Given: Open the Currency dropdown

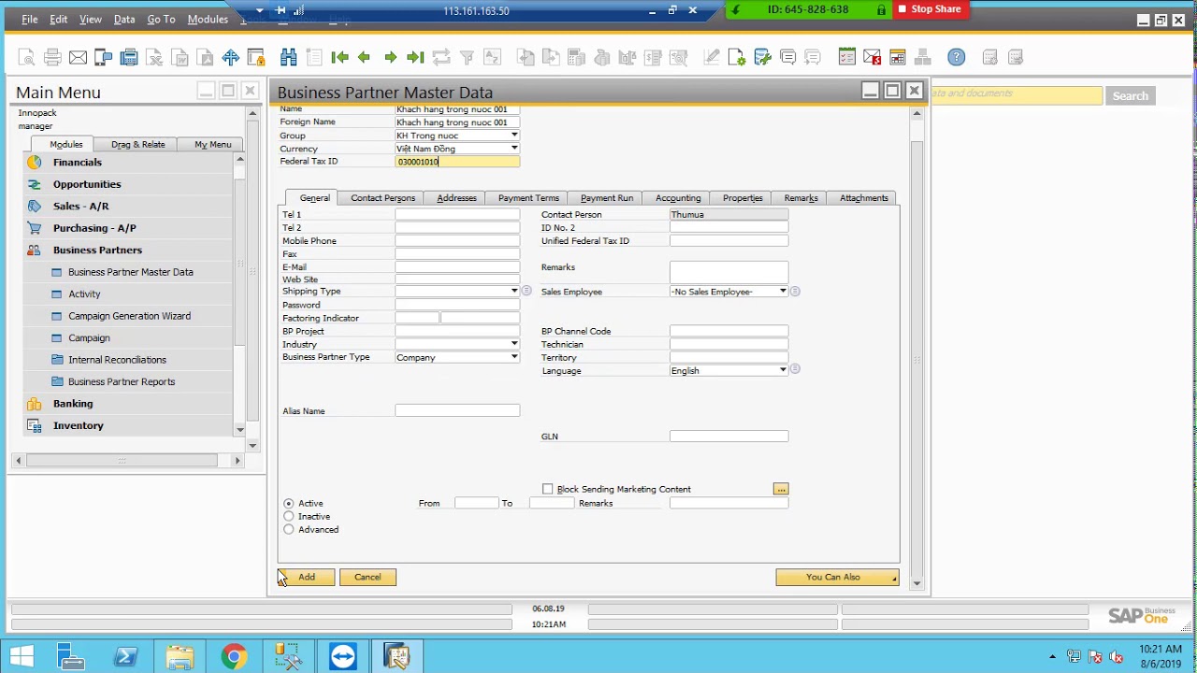Looking at the screenshot, I should pos(513,149).
